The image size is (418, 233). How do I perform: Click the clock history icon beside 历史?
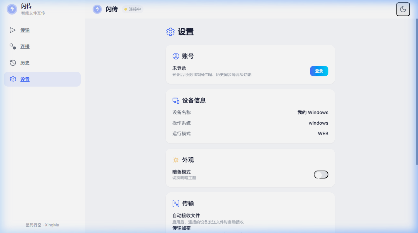(13, 63)
